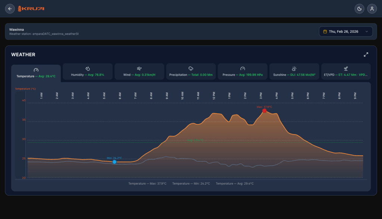Click the back arrow button
This screenshot has width=382, height=219.
10,8
